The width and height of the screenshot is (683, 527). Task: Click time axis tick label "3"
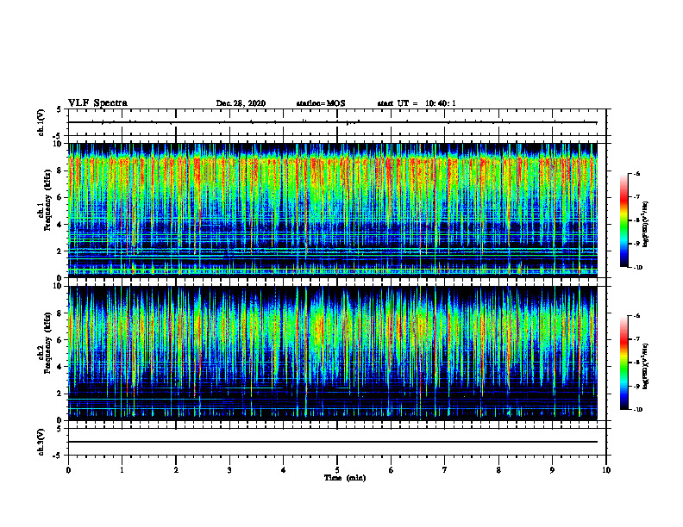229,470
